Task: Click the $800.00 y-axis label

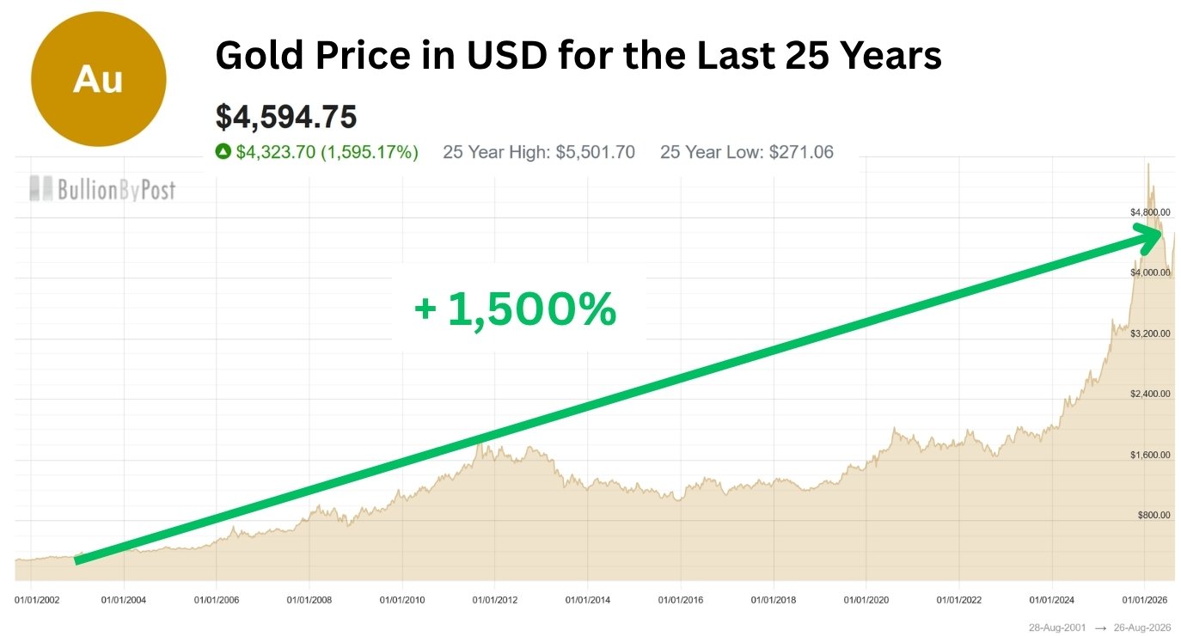Action: point(1153,515)
